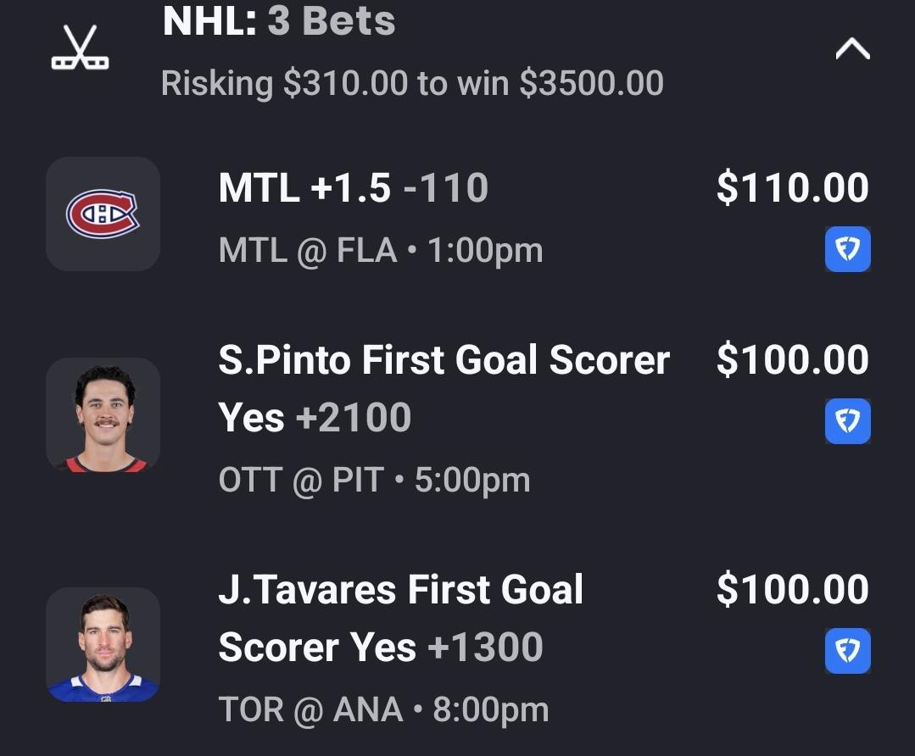
Task: Tap the FanDuel badge on MTL bet
Action: 847,250
